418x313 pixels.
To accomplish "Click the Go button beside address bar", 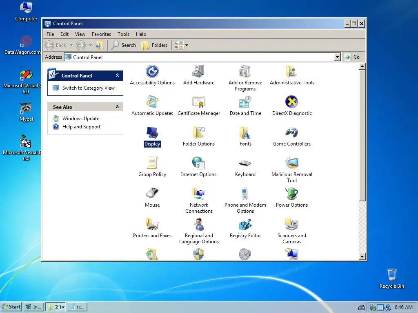I will (352, 57).
